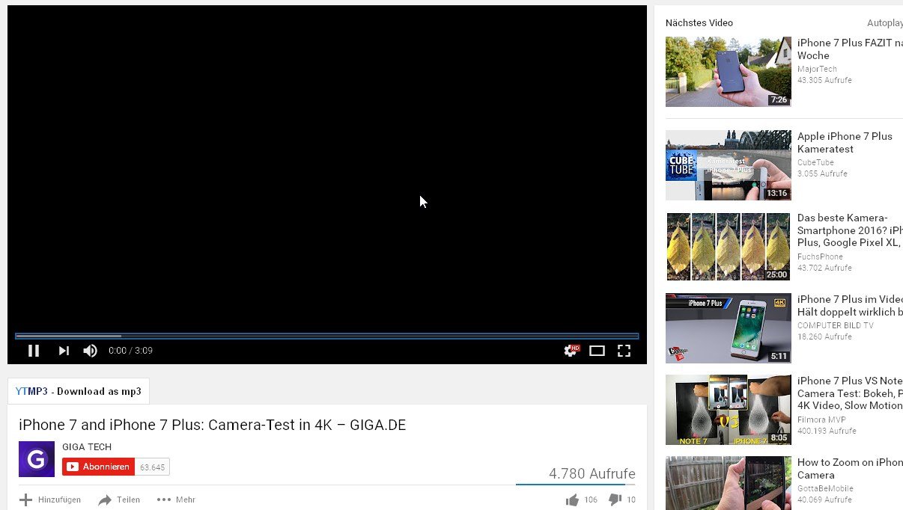Click 400.193 Aufrufe under Filmora MVP

click(827, 431)
